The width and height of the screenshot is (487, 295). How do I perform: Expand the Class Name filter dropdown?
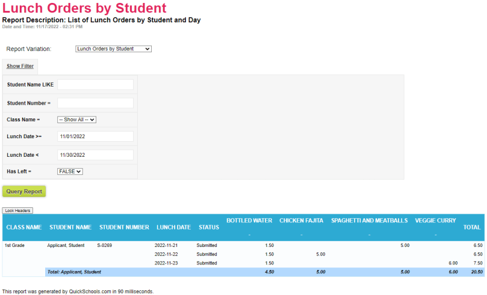click(76, 120)
